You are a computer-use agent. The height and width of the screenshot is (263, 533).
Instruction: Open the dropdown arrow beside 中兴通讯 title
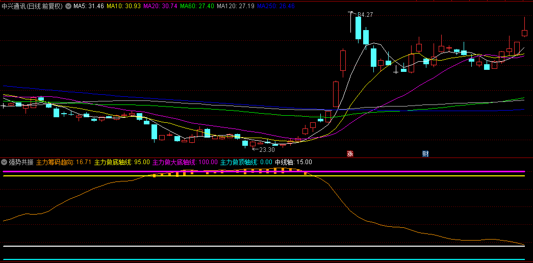(68, 6)
